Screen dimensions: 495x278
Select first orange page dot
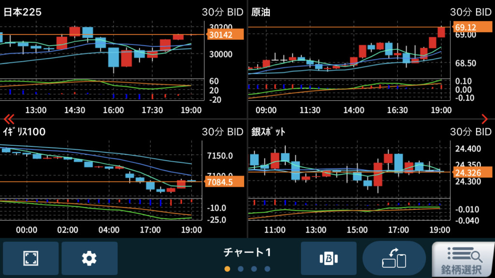tap(227, 269)
